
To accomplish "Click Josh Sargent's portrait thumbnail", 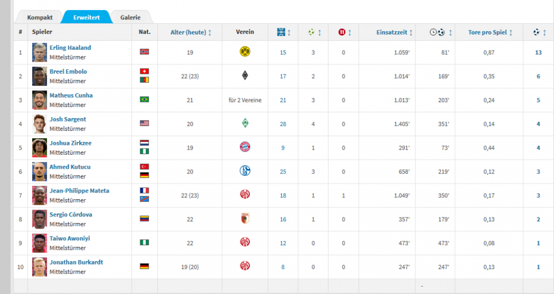I will [39, 124].
